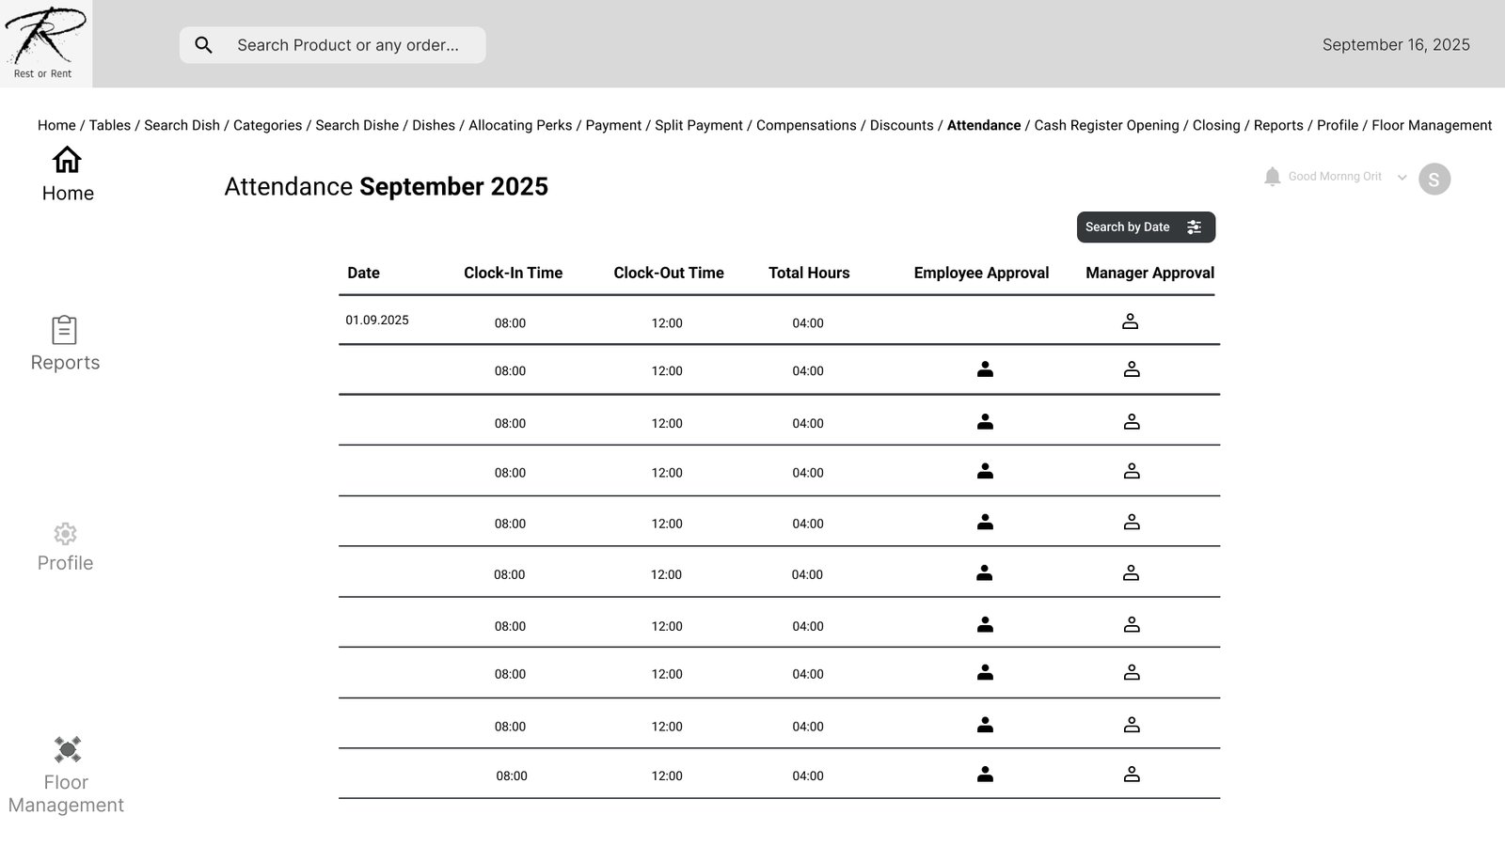Open the Search by Date filter
Screen dimensions: 1505x846
point(1145,227)
